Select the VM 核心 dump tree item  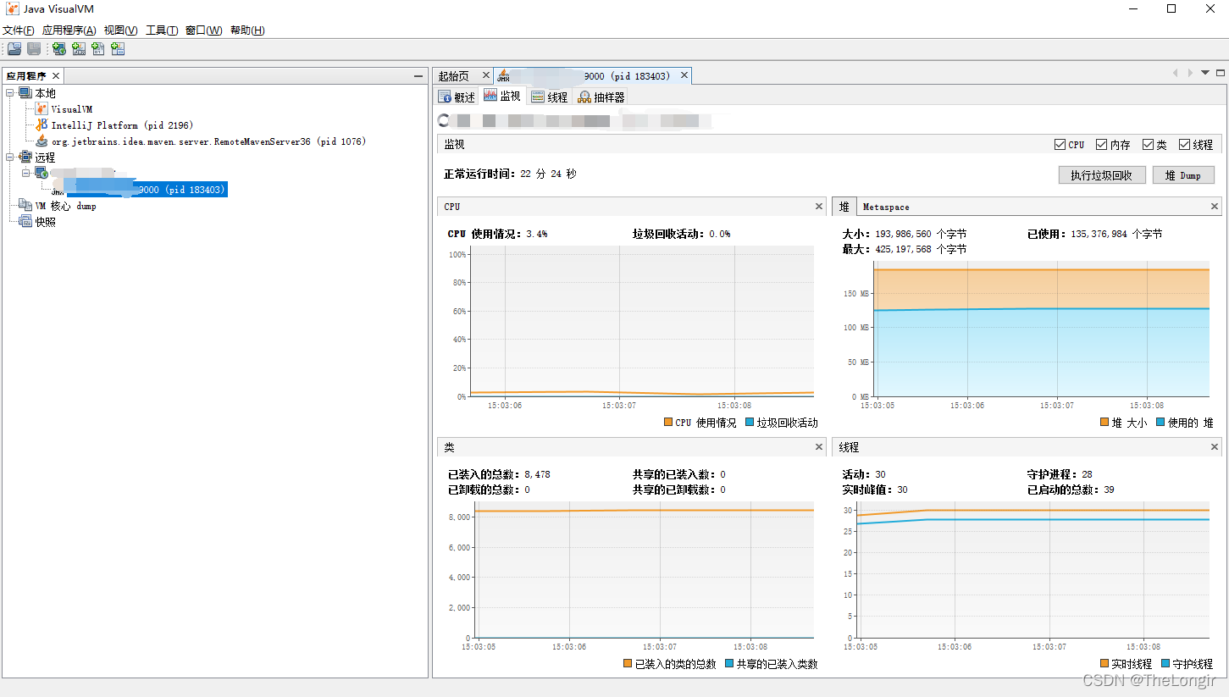[65, 206]
